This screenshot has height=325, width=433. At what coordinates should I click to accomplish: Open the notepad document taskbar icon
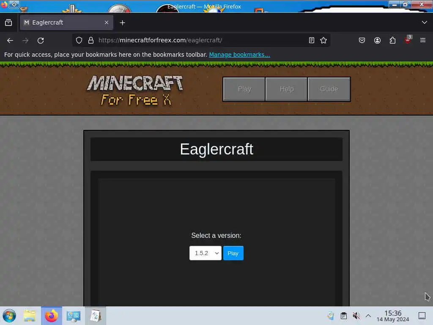coord(96,316)
